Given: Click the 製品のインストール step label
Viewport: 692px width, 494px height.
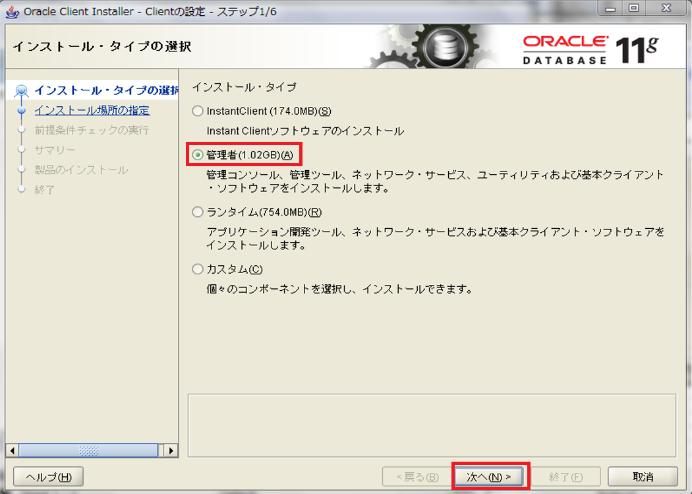Looking at the screenshot, I should 81,170.
